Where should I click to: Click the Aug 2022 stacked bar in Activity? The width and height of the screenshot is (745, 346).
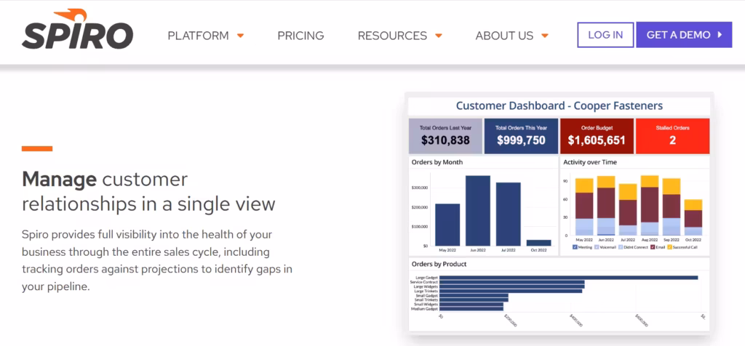point(650,205)
